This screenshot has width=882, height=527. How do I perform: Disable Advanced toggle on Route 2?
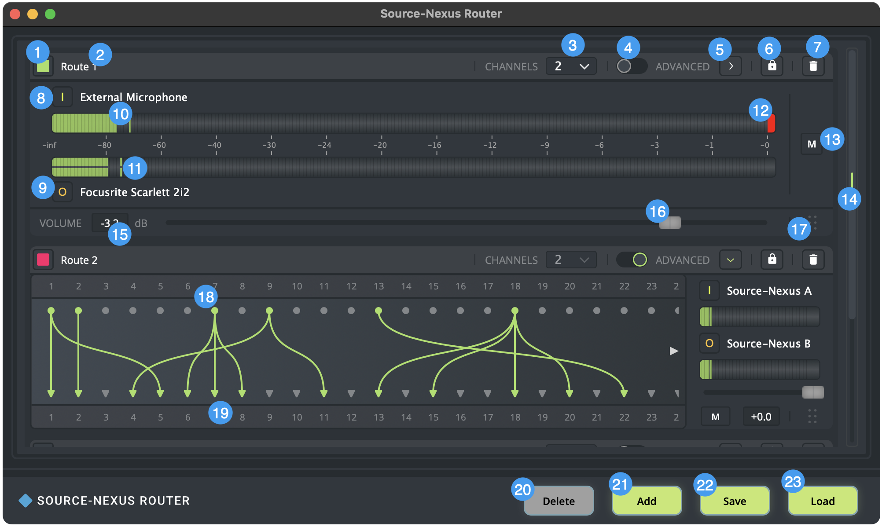[x=631, y=260]
